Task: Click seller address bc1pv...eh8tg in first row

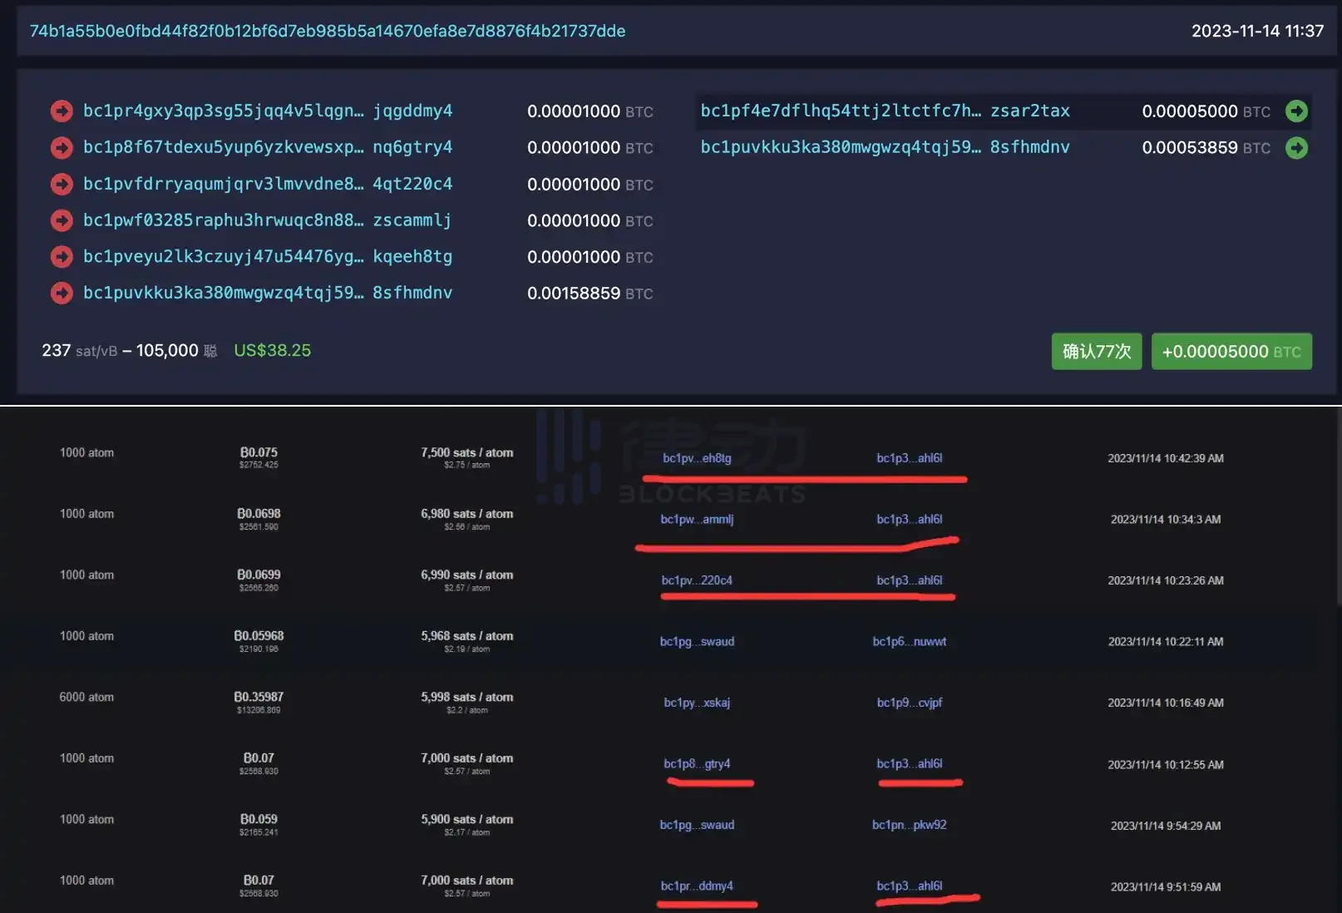Action: coord(697,458)
